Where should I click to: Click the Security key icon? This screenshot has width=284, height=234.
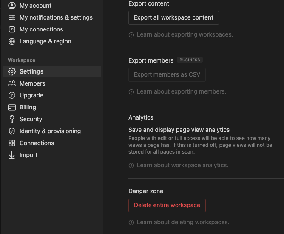coord(12,119)
